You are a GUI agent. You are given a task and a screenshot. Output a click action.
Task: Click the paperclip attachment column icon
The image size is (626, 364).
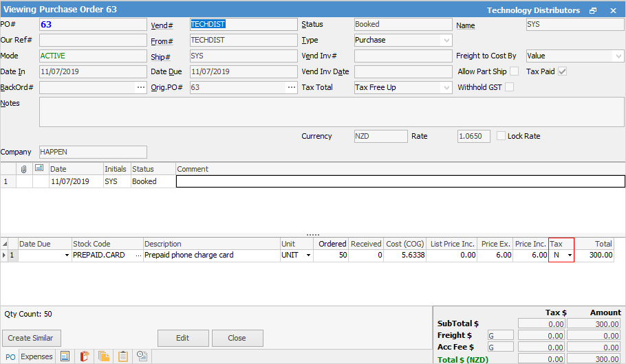pyautogui.click(x=24, y=168)
